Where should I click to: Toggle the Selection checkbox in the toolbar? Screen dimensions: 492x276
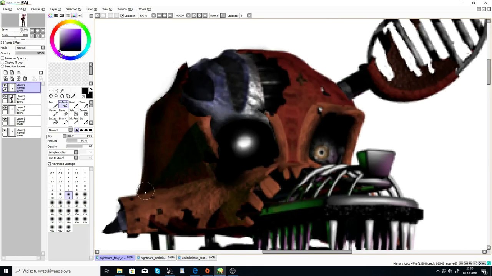coord(122,16)
